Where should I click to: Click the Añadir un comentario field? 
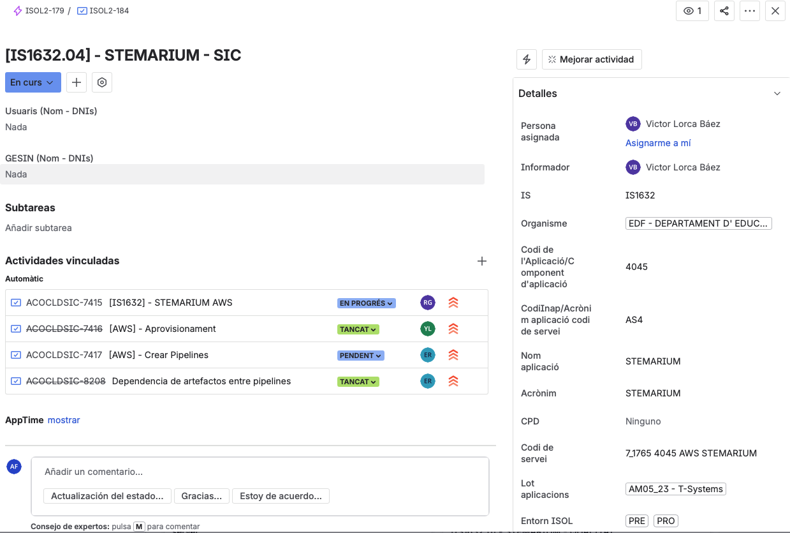point(260,472)
